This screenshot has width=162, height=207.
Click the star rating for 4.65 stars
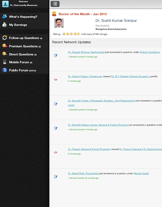pos(71,34)
